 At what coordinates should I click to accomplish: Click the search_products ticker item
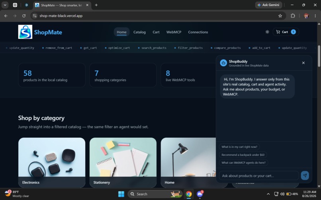(x=152, y=48)
